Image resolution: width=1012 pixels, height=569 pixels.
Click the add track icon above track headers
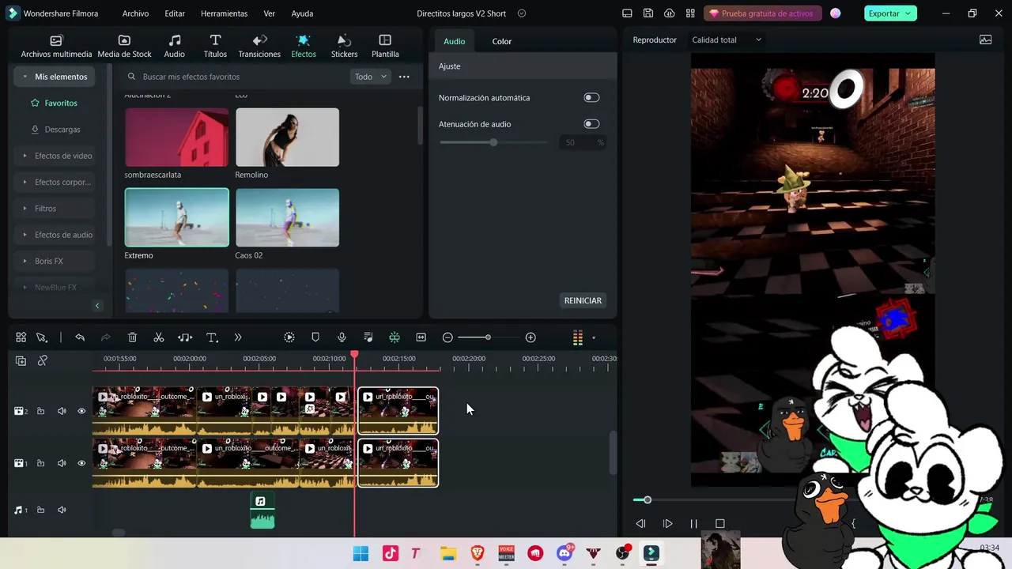click(21, 360)
